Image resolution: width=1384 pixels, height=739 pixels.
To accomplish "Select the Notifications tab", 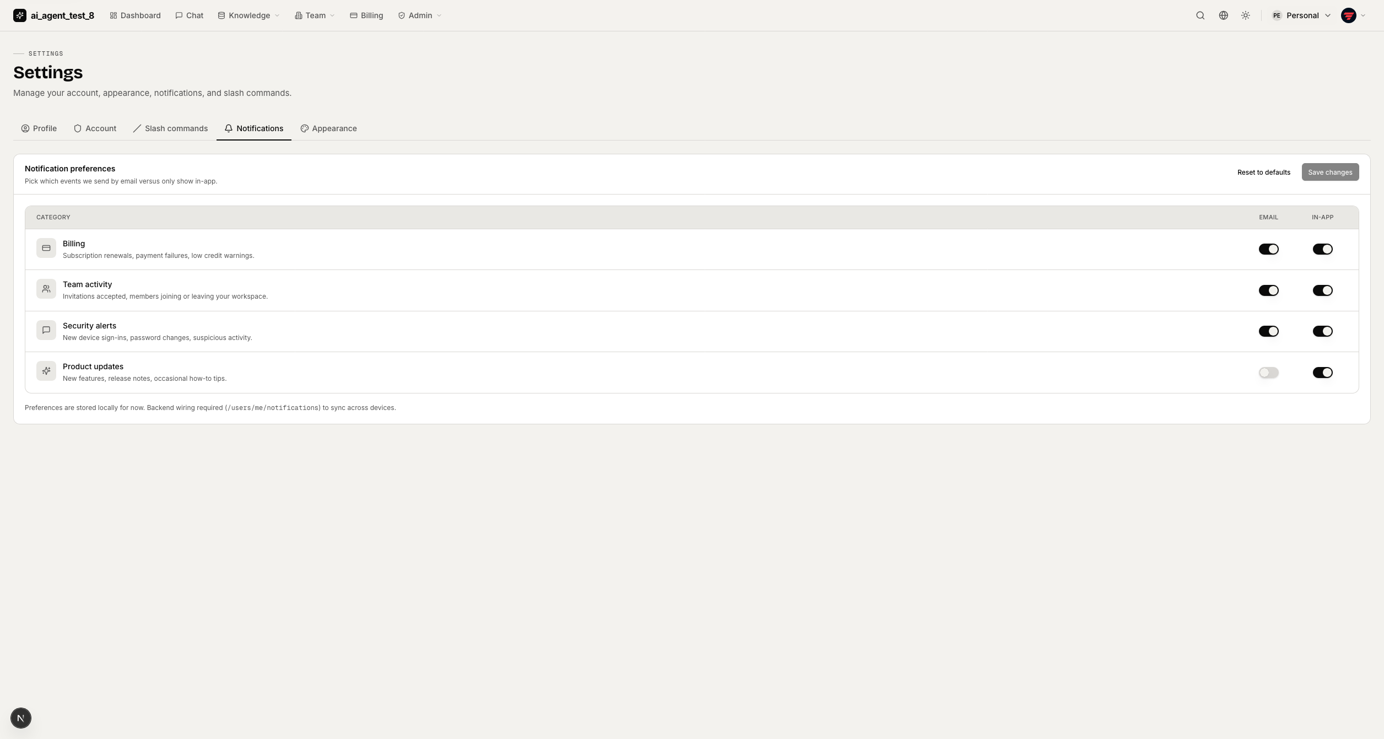I will point(254,128).
